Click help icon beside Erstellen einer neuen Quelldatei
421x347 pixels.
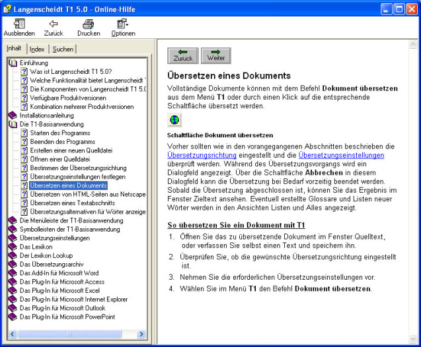24,150
